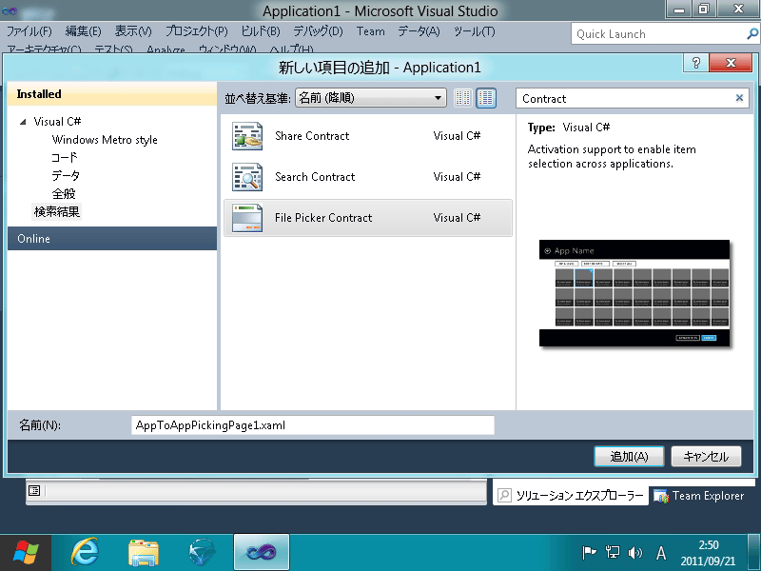Click the file name input field
The width and height of the screenshot is (761, 571).
click(x=312, y=425)
